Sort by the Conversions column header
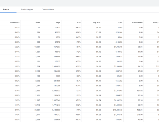The image size is (159, 122). [x=137, y=23]
